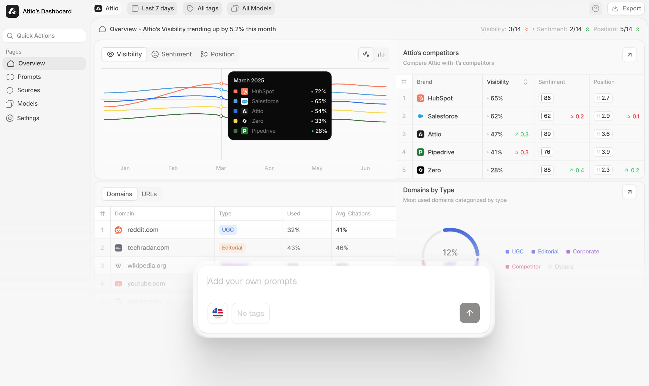
Task: Click the Attio logo in the sidebar
Action: 12,11
